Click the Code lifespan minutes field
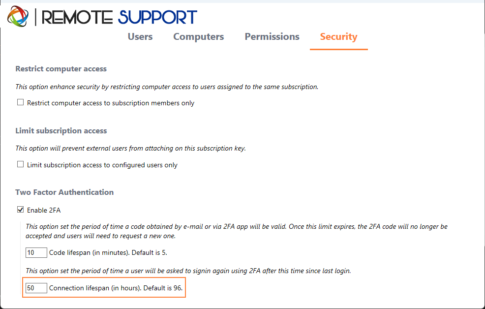This screenshot has width=485, height=309. tap(36, 252)
